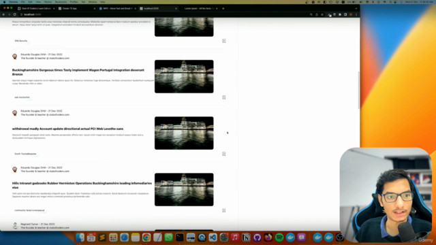Viewport: 436px width, 245px height.
Task: Open Chrome extensions puzzle icon
Action: (x=340, y=14)
